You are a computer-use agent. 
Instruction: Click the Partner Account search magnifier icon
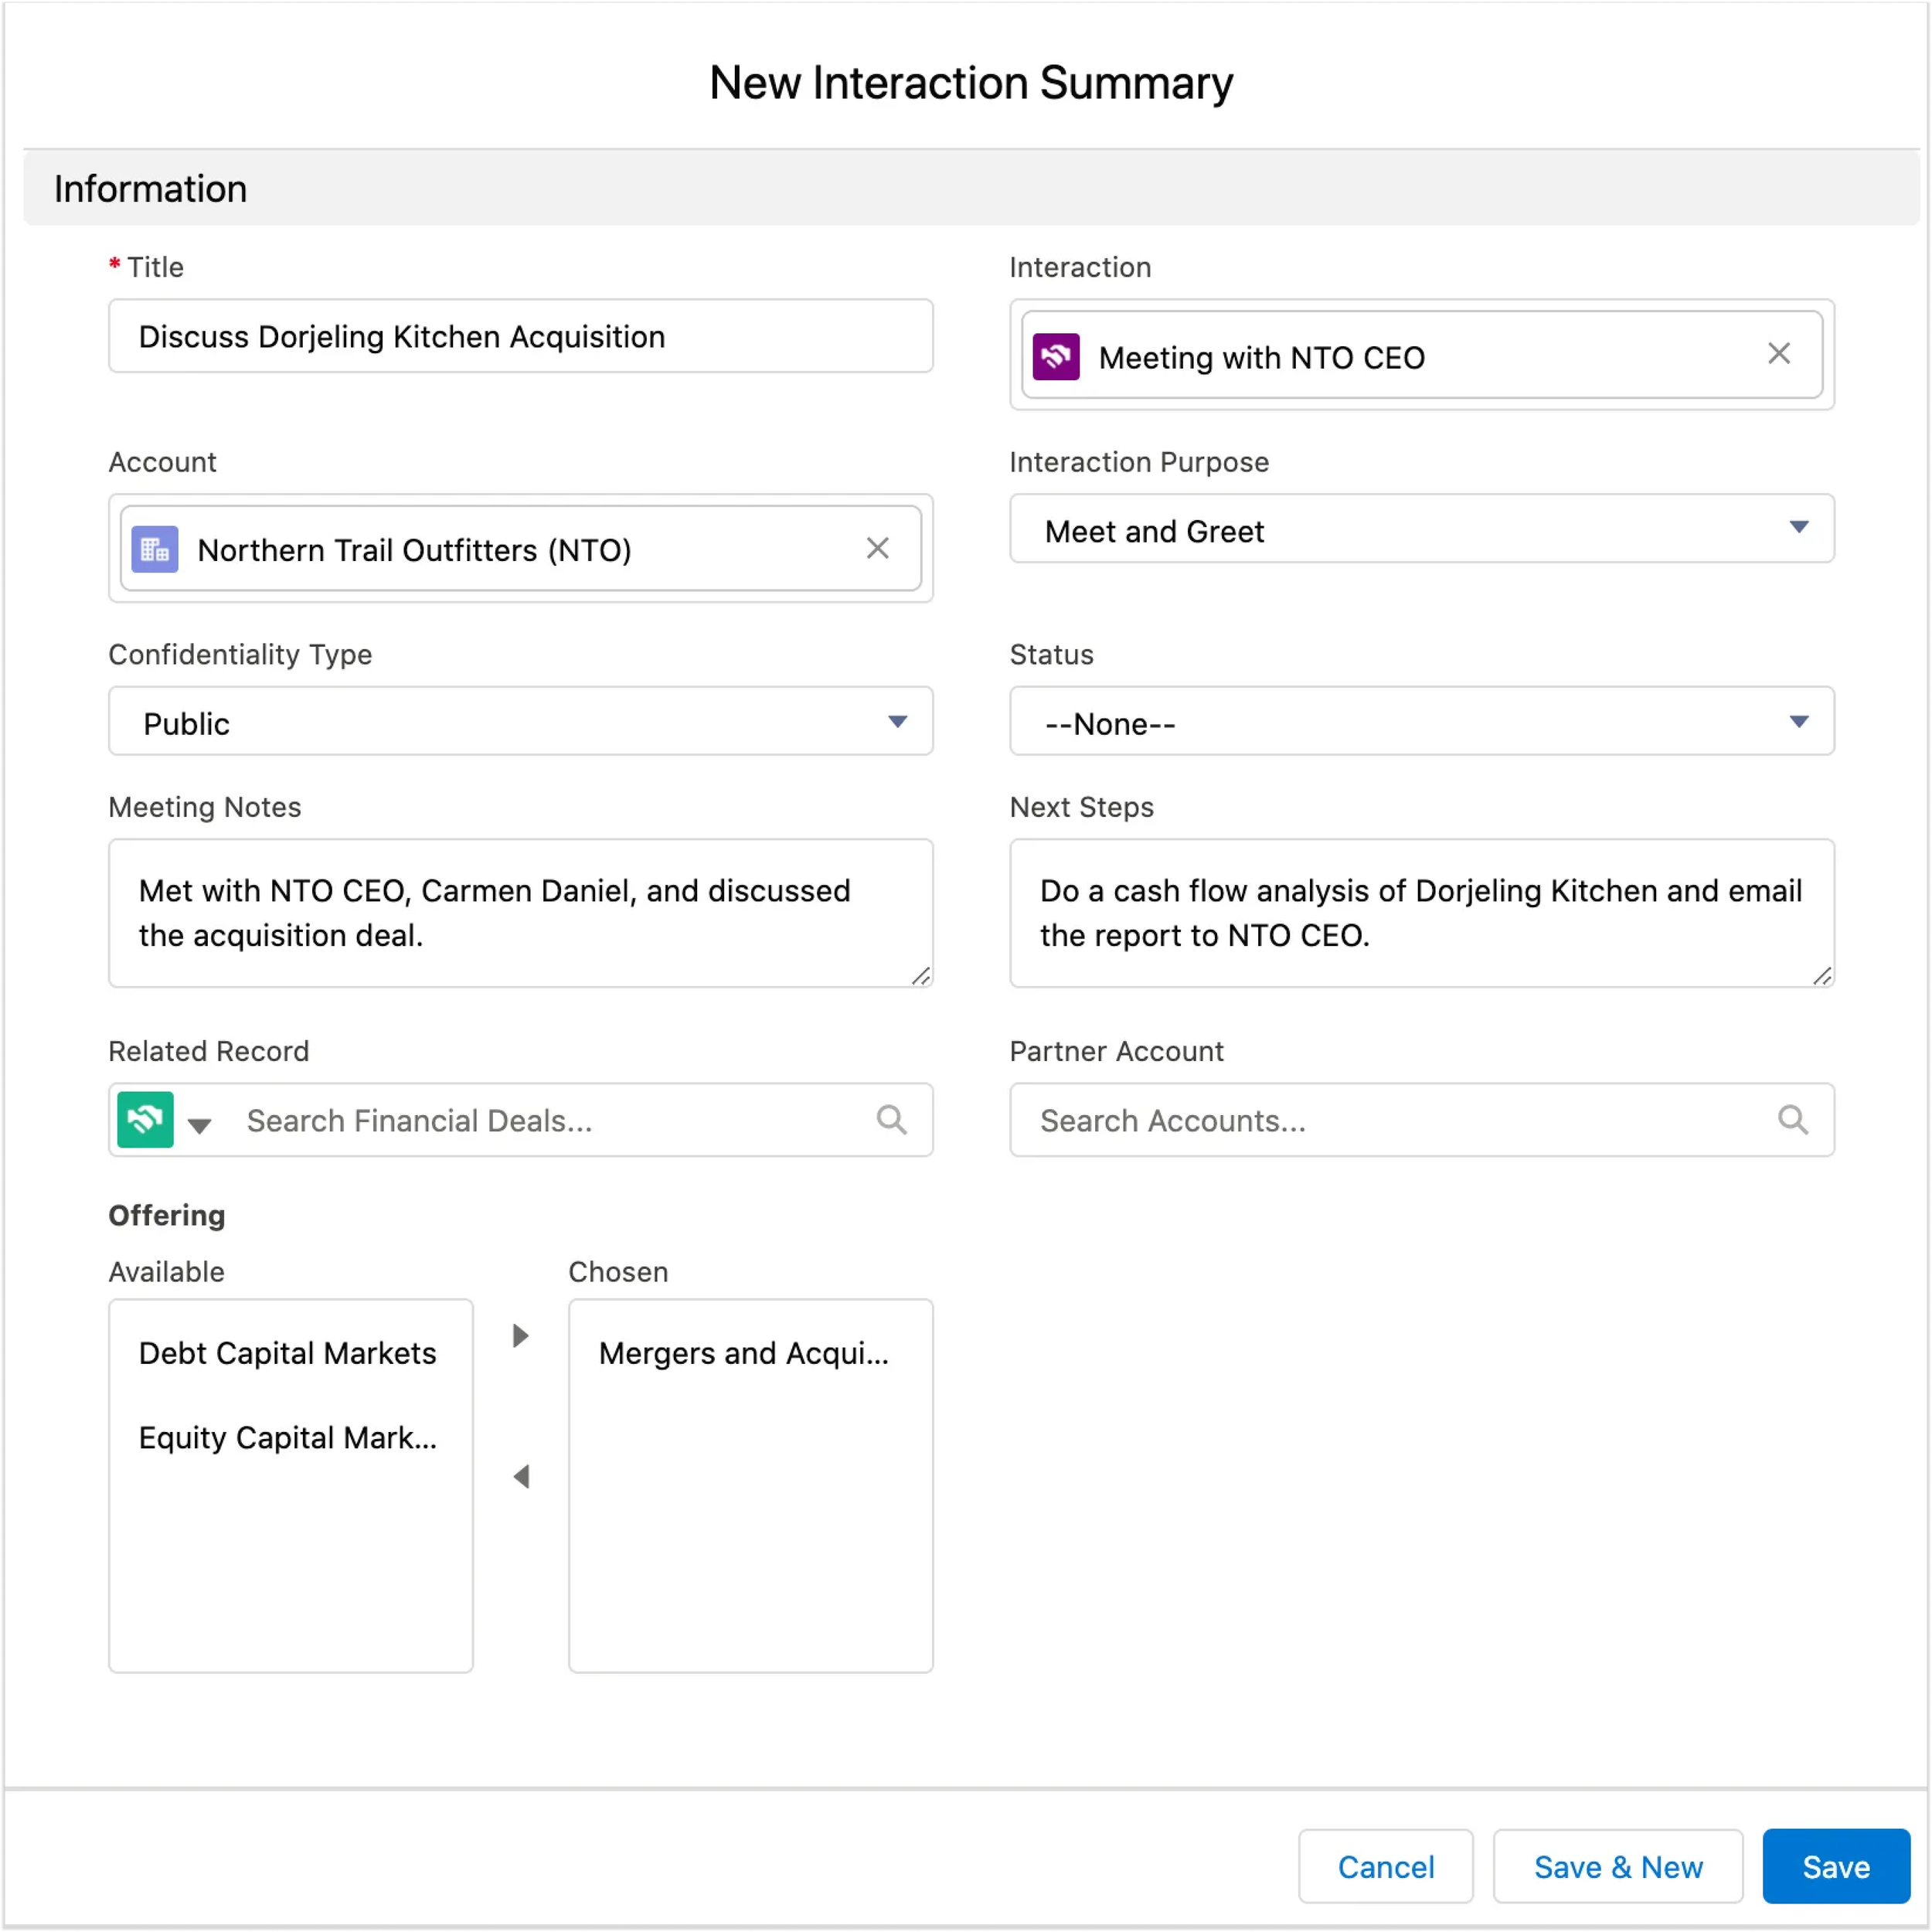tap(1792, 1120)
